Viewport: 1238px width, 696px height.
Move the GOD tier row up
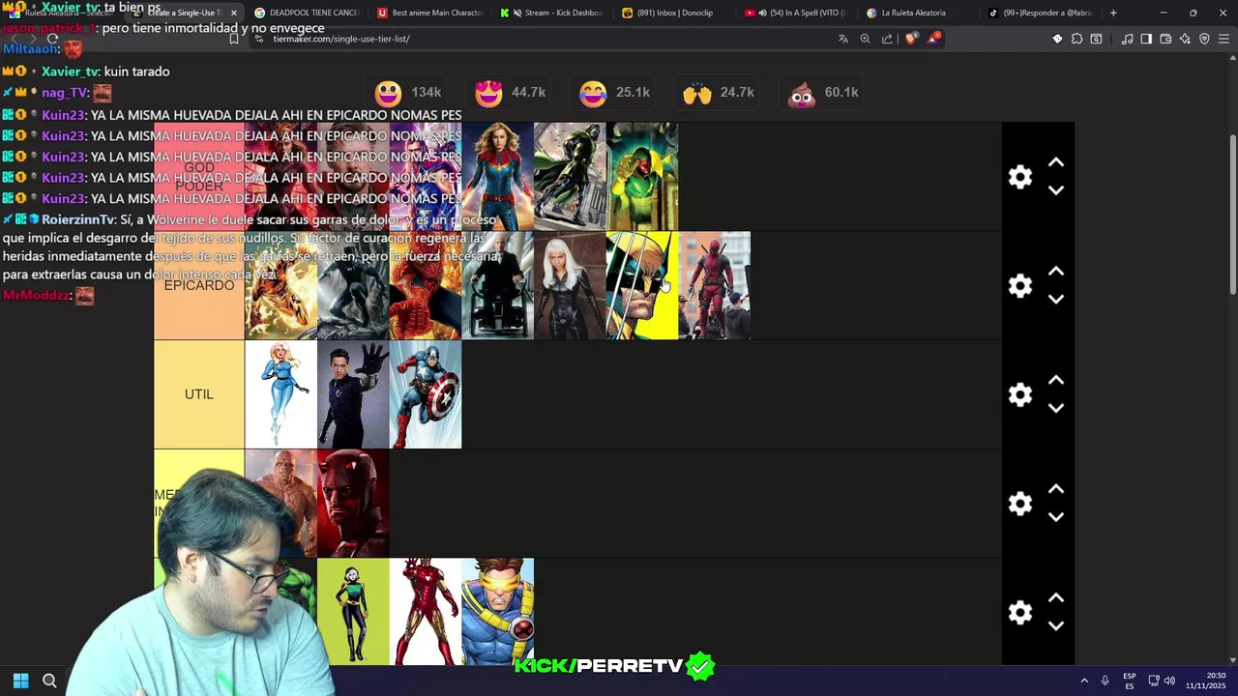coord(1056,162)
